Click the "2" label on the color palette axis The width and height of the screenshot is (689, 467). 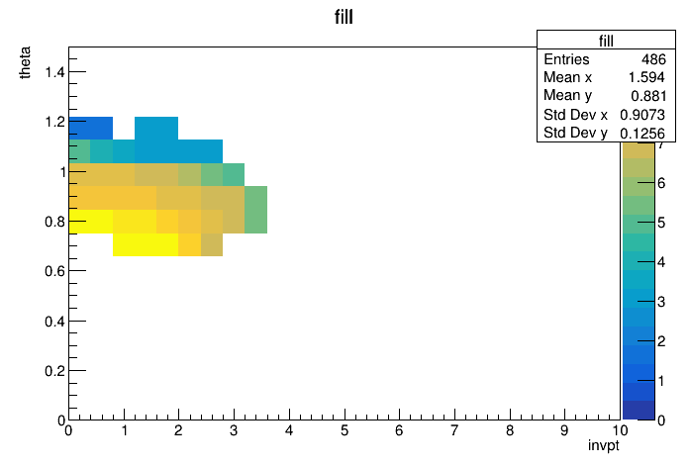point(661,341)
